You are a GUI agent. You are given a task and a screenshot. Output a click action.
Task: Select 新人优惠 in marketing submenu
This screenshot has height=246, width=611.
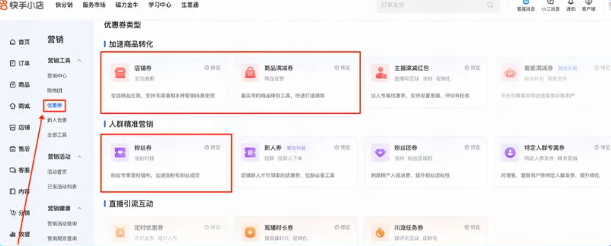click(57, 120)
